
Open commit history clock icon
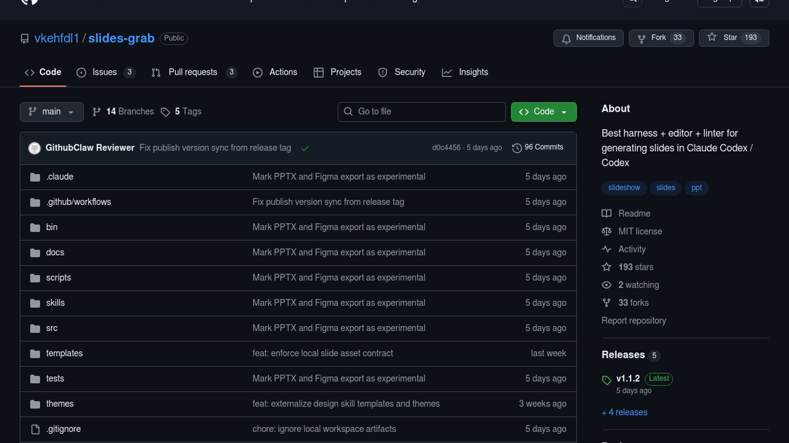[x=517, y=148]
